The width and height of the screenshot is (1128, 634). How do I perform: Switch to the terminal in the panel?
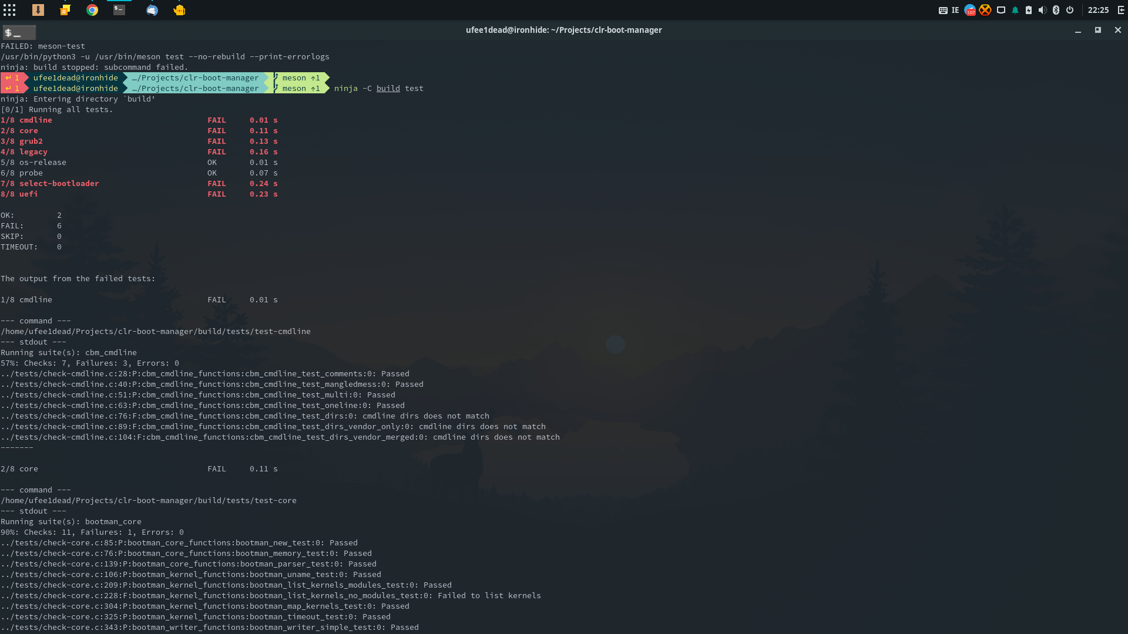click(x=119, y=10)
